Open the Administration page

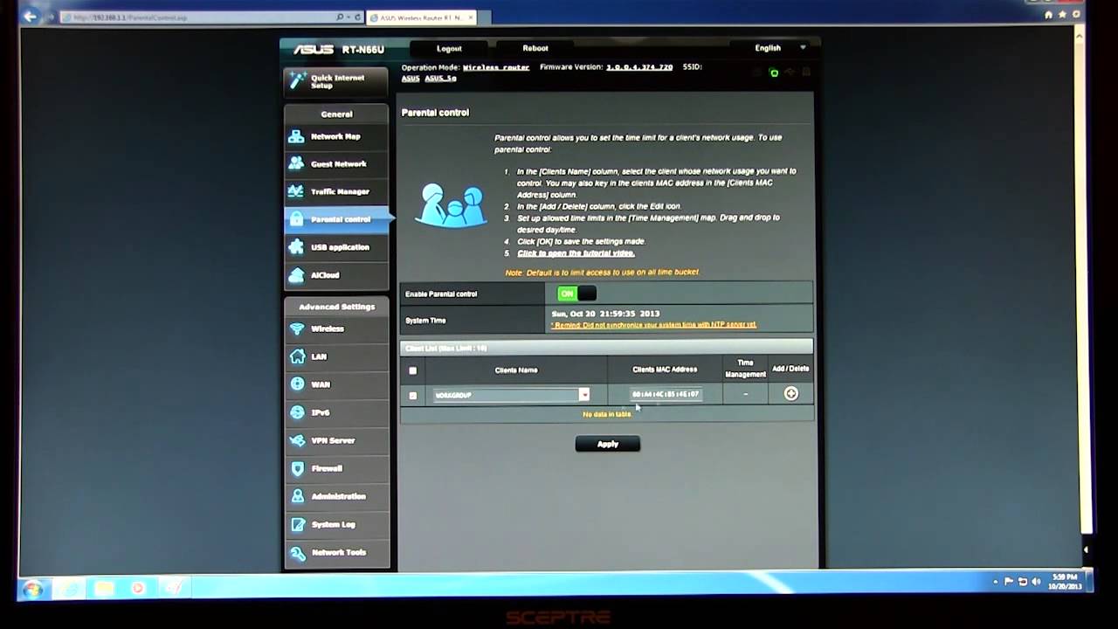tap(336, 496)
